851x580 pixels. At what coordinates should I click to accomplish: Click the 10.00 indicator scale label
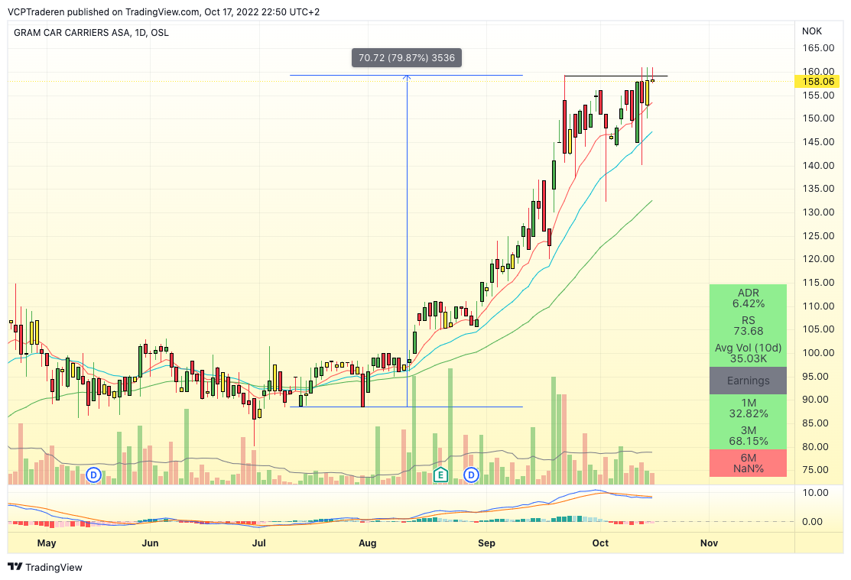[815, 493]
